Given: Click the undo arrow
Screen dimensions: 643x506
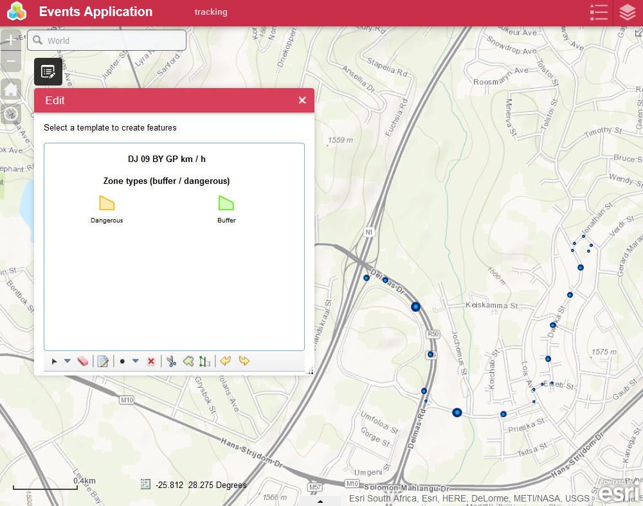Looking at the screenshot, I should [225, 361].
